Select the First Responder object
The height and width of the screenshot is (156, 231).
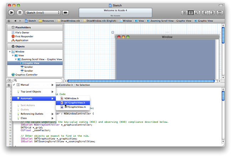pos(23,36)
